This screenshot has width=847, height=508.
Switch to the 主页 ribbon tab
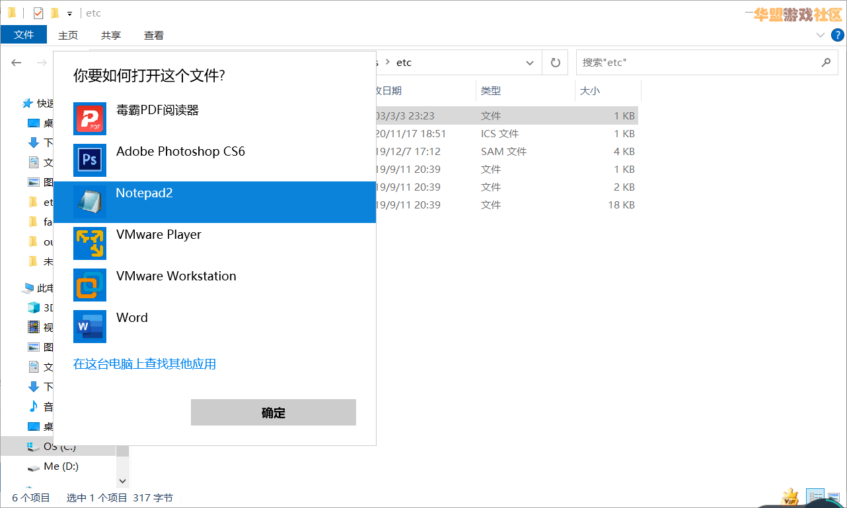click(68, 35)
